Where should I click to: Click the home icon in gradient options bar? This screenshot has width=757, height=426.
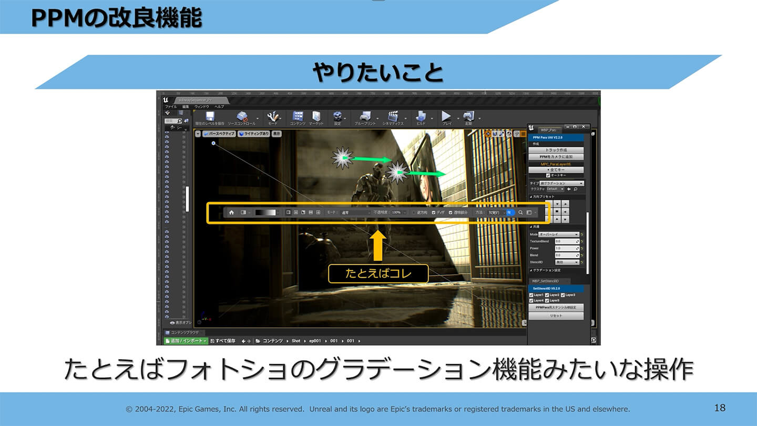pyautogui.click(x=231, y=212)
